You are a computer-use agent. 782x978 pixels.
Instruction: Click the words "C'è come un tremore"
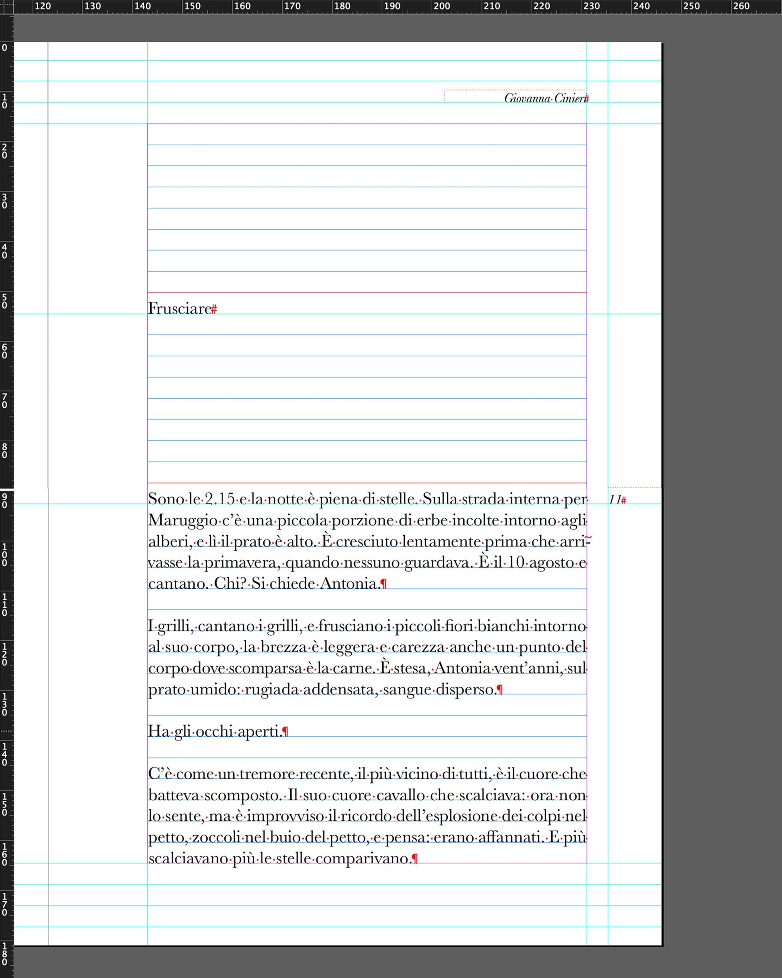(222, 774)
